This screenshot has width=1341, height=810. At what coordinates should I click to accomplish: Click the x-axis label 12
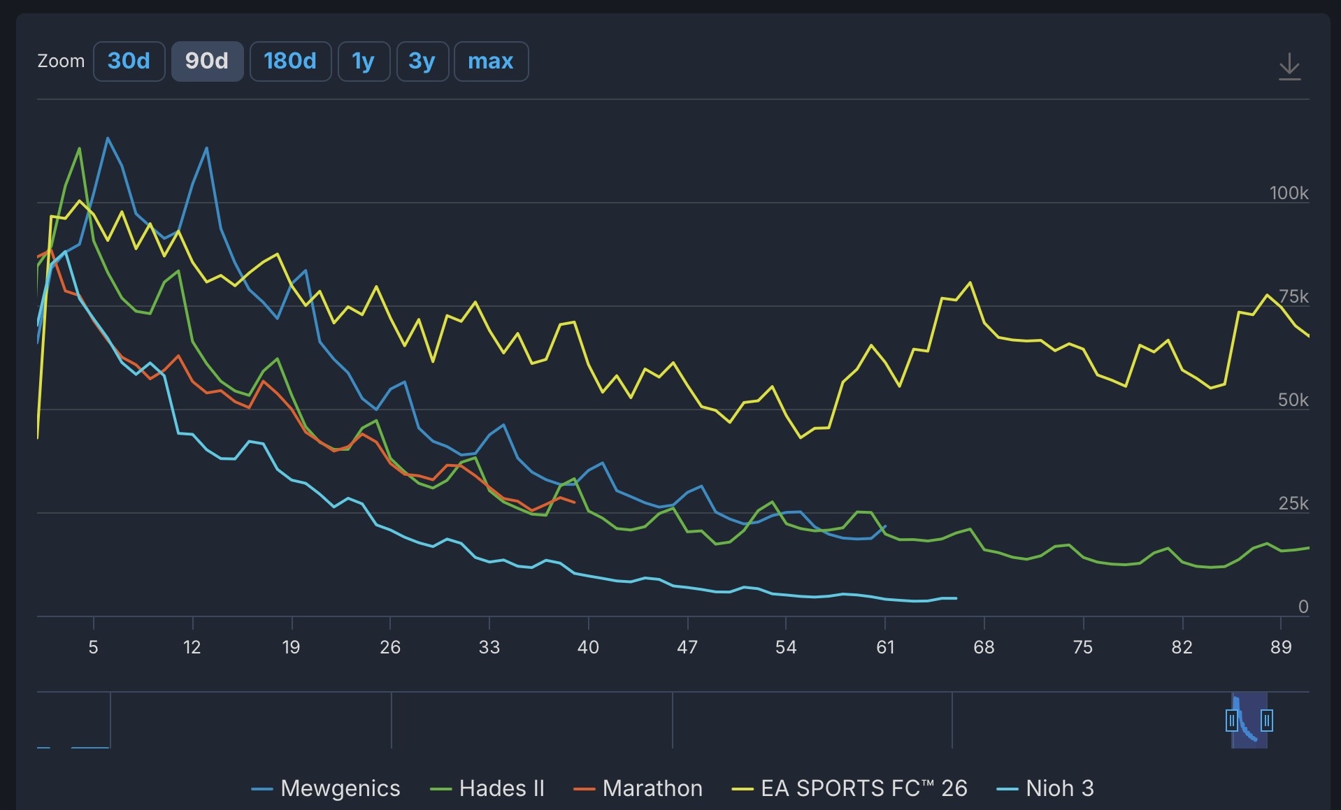[x=192, y=647]
